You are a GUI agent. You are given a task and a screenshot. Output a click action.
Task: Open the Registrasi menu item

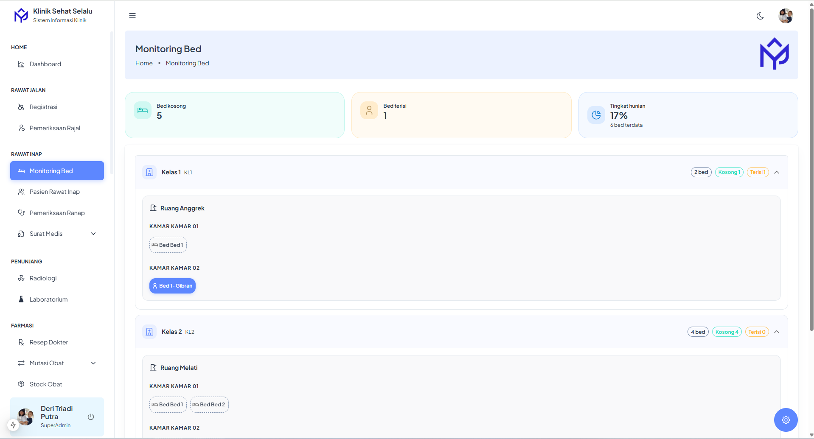(x=57, y=107)
